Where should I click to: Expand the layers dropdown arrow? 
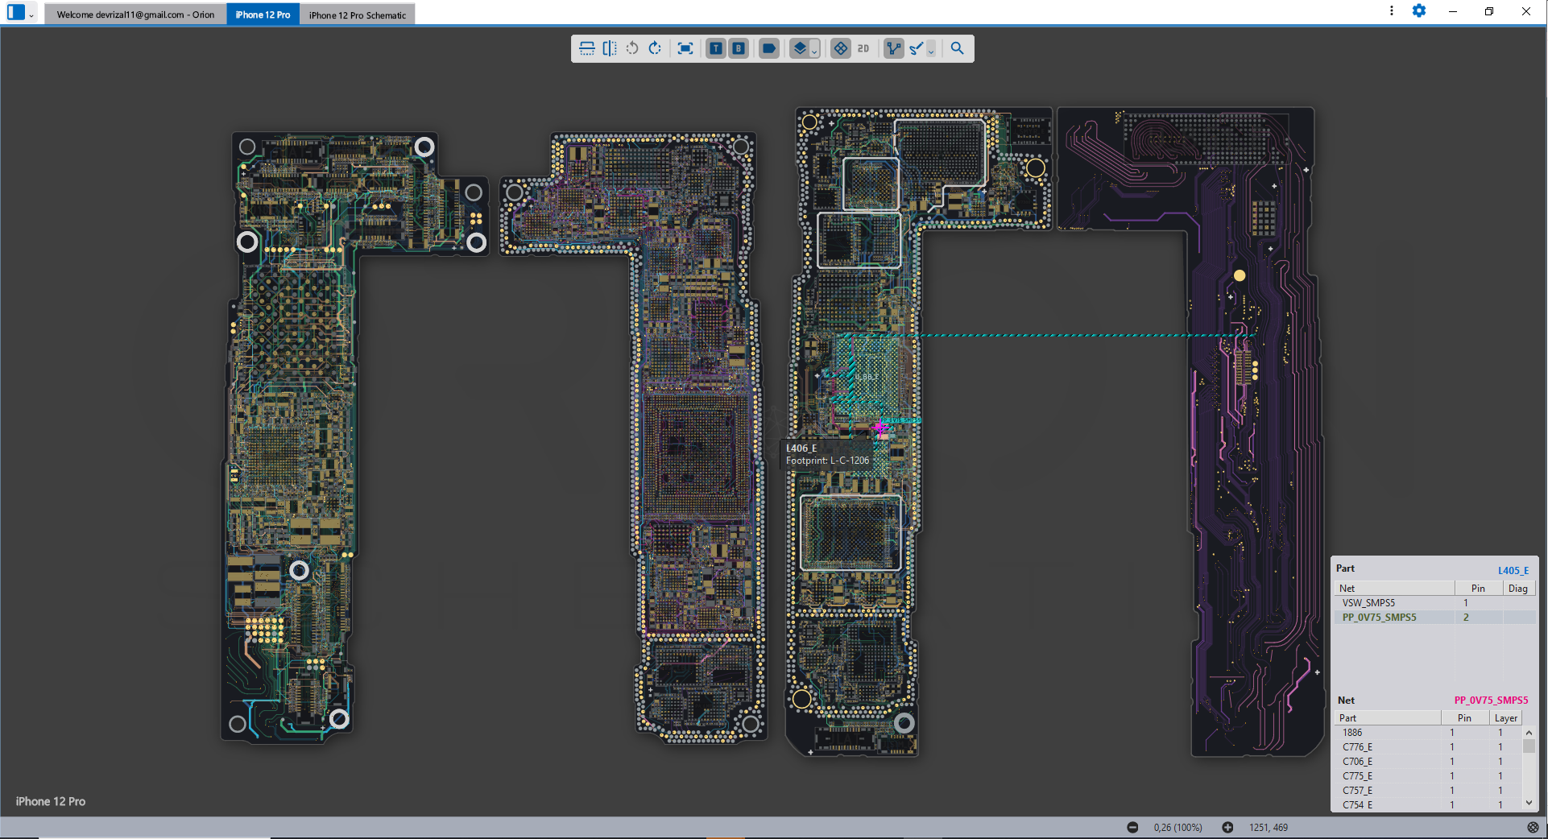click(x=814, y=51)
